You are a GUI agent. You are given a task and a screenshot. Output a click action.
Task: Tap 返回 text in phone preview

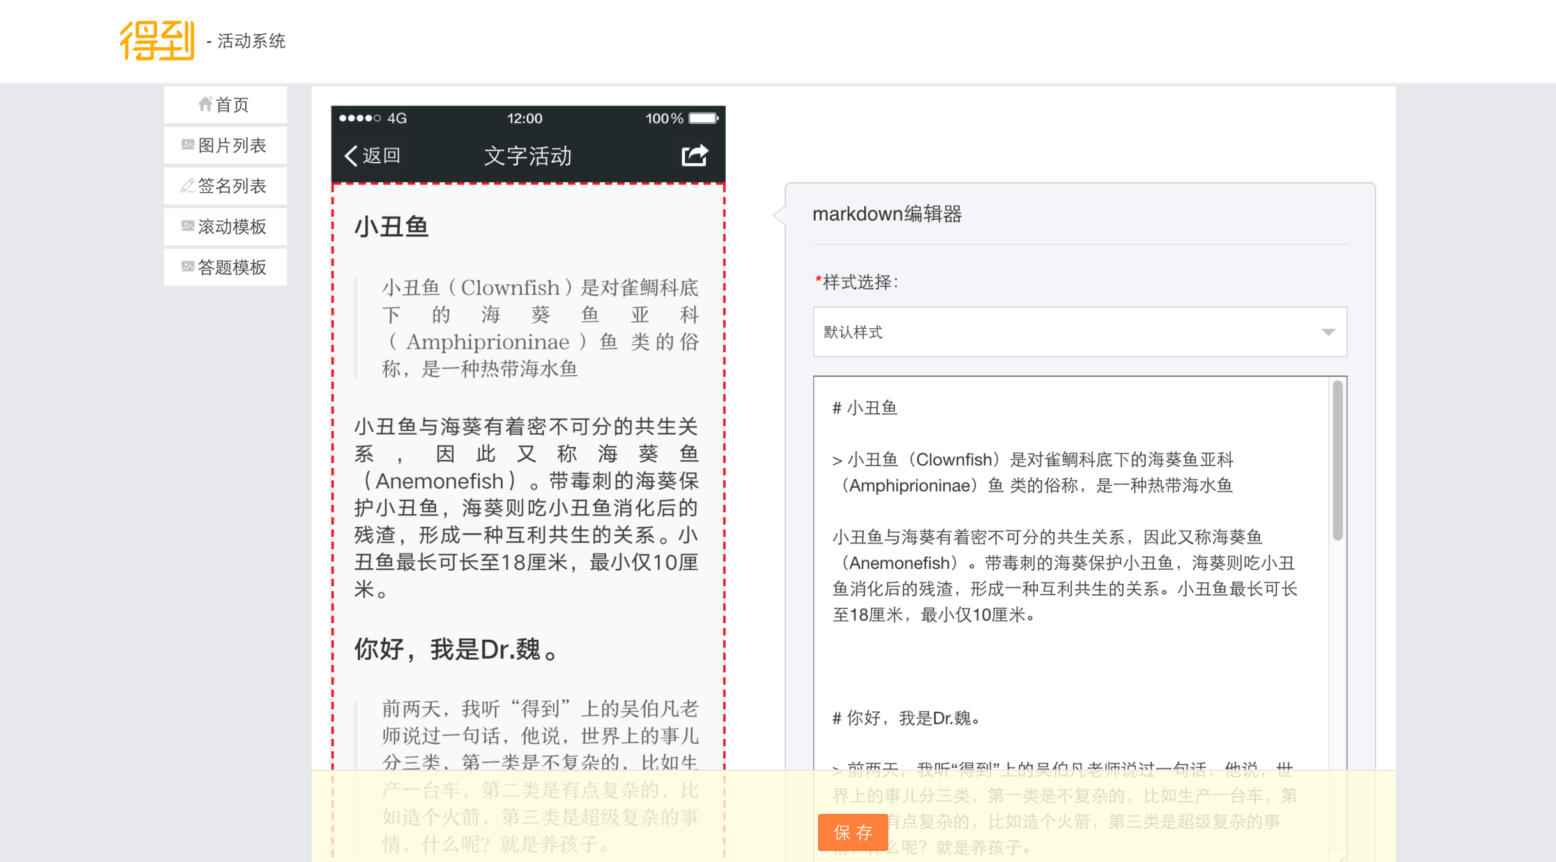click(381, 156)
